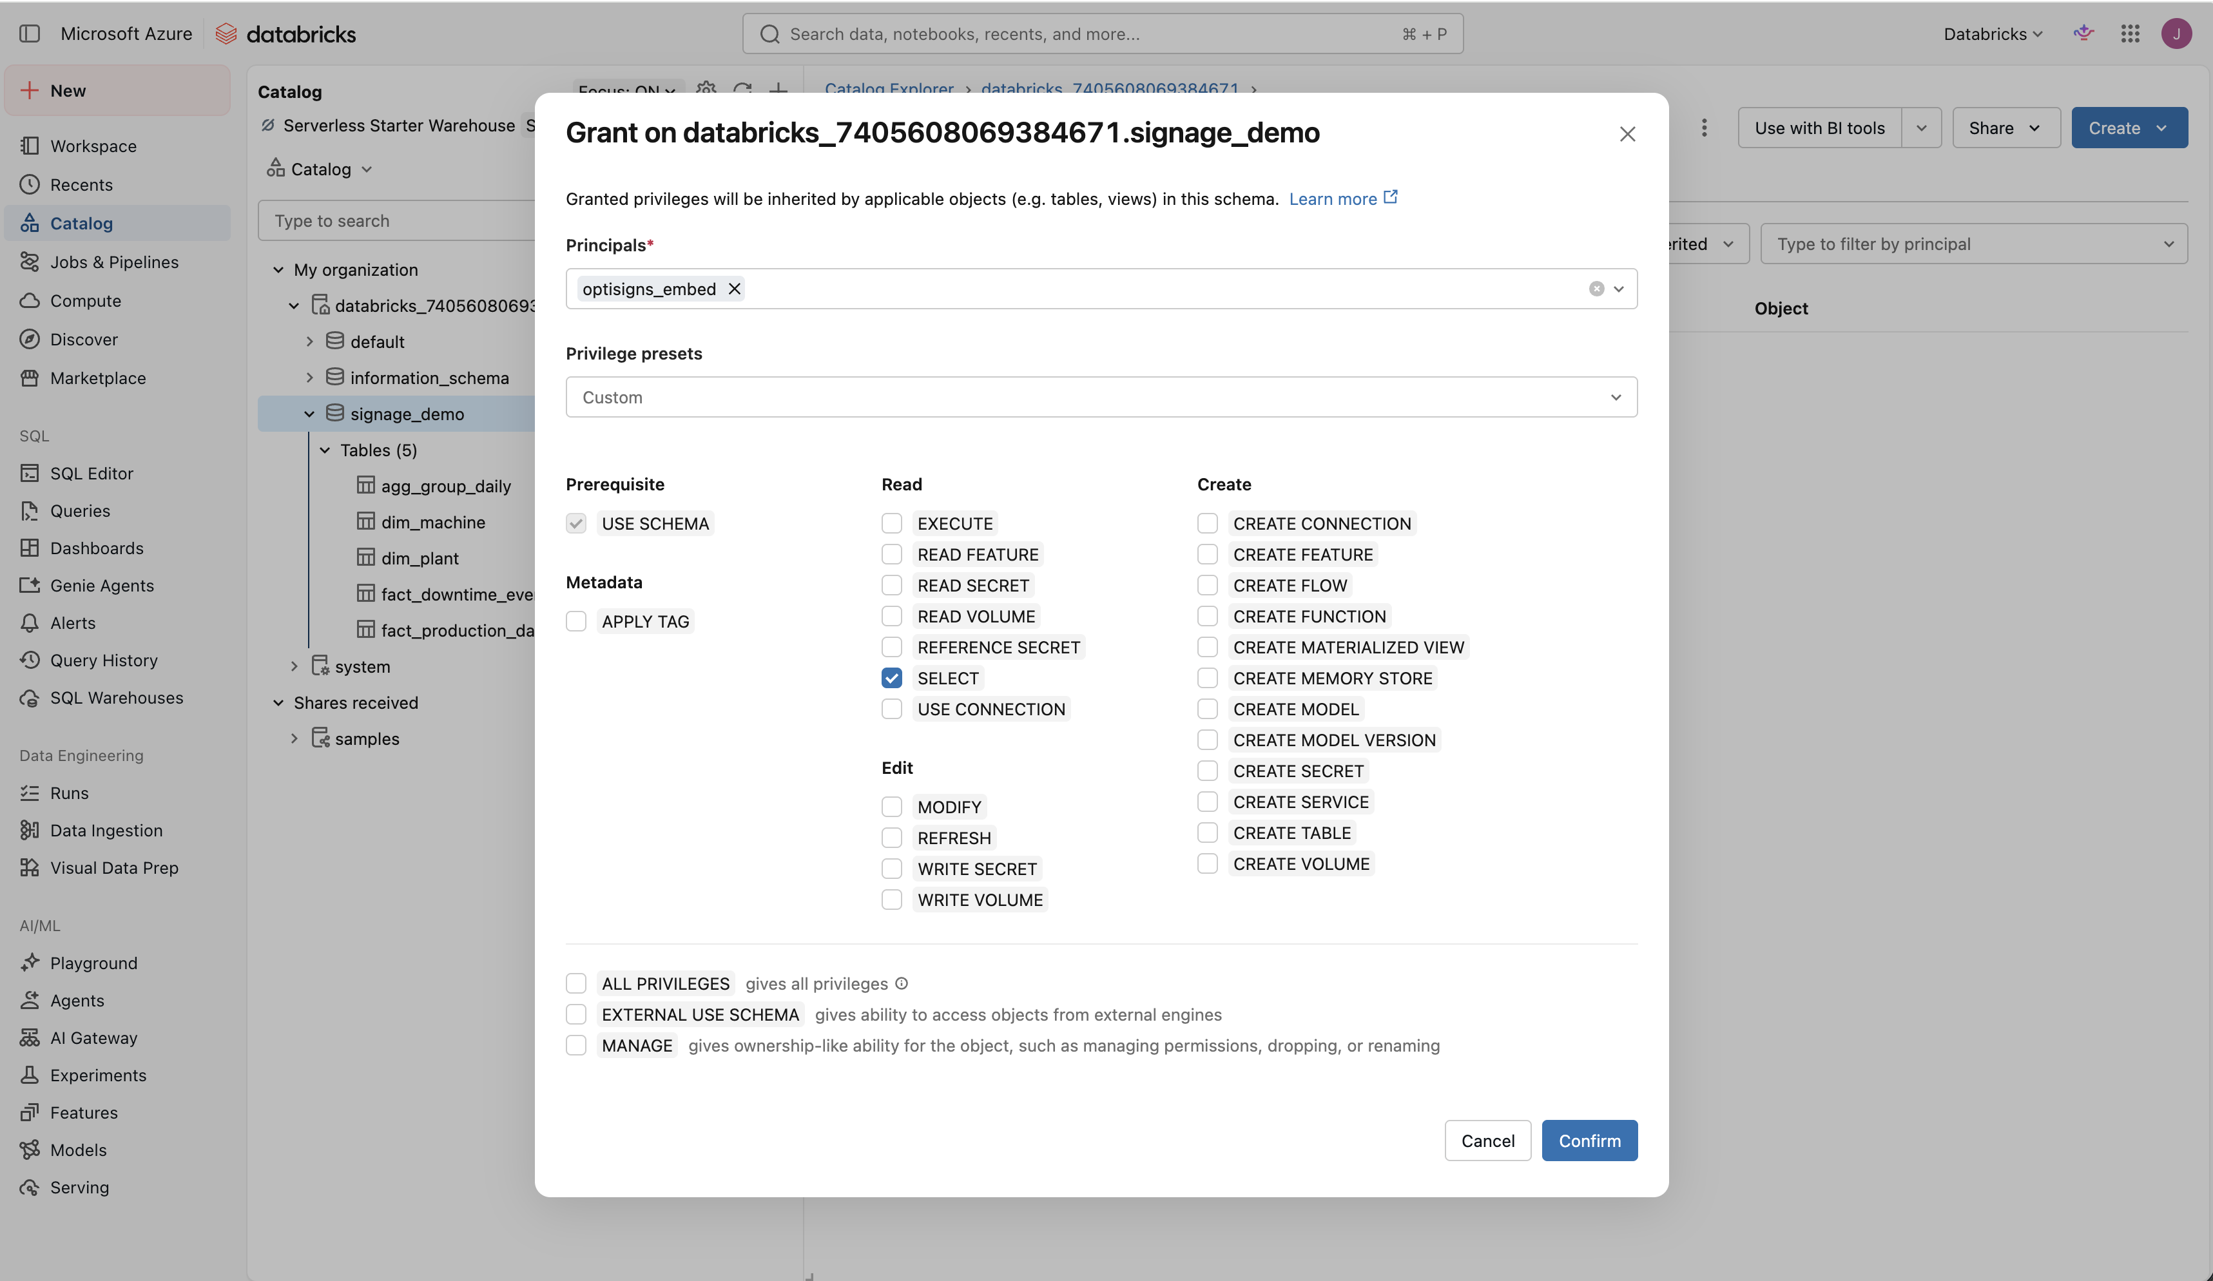Open kebab menu near Use with BI tools
Screen dimensions: 2213x1281
tap(1704, 128)
